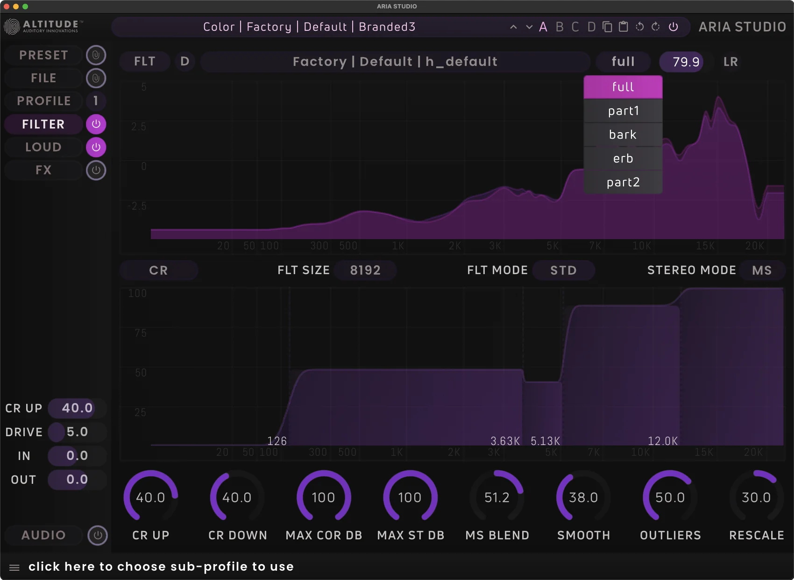
Task: Click the copy preset icon
Action: [x=607, y=27]
